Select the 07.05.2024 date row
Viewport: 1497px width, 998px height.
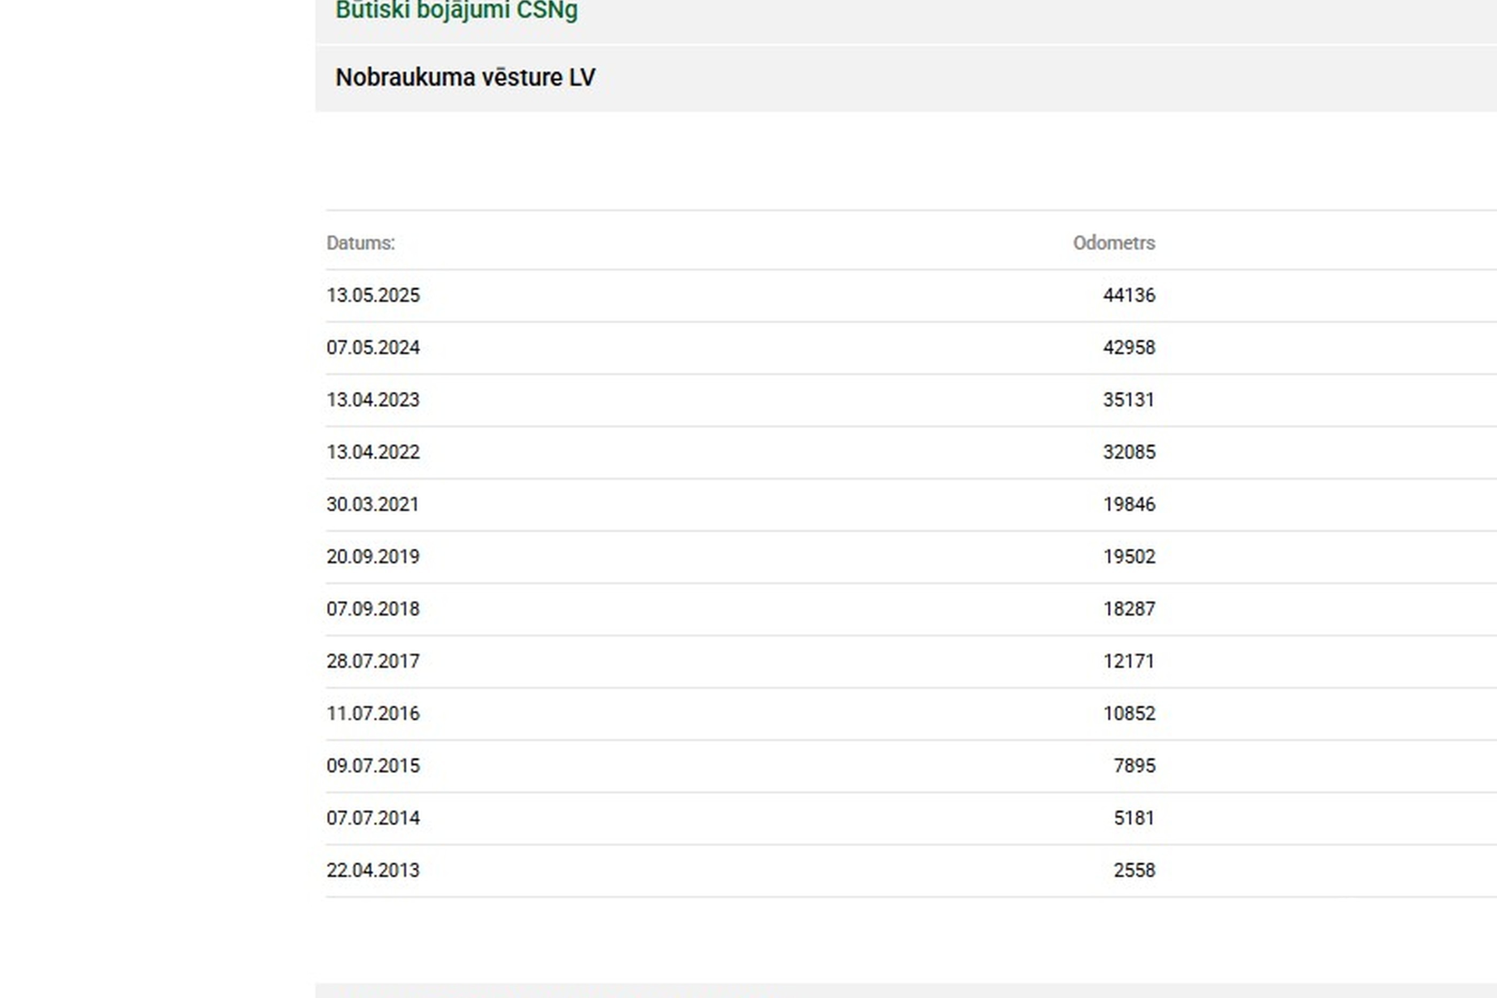pyautogui.click(x=373, y=347)
